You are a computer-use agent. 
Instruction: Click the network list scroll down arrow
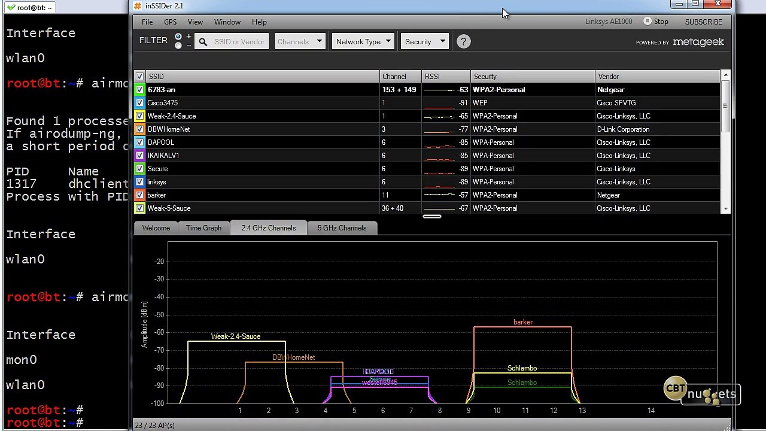point(726,209)
